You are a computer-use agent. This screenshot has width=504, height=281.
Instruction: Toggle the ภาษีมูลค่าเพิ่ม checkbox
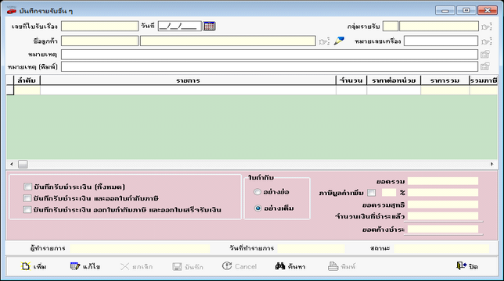click(372, 193)
